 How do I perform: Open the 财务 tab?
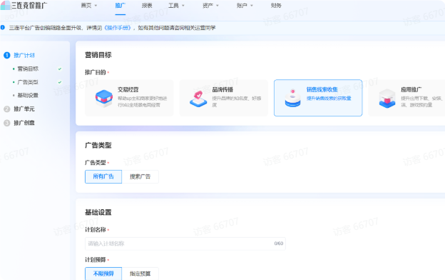[276, 6]
